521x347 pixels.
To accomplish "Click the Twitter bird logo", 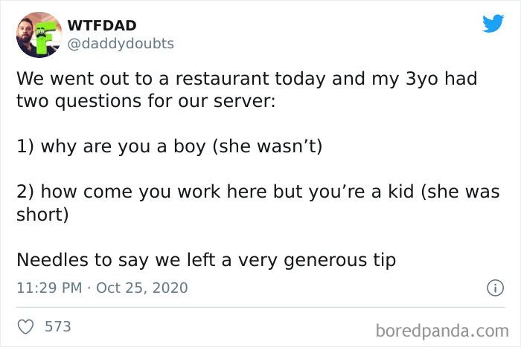I will click(493, 24).
